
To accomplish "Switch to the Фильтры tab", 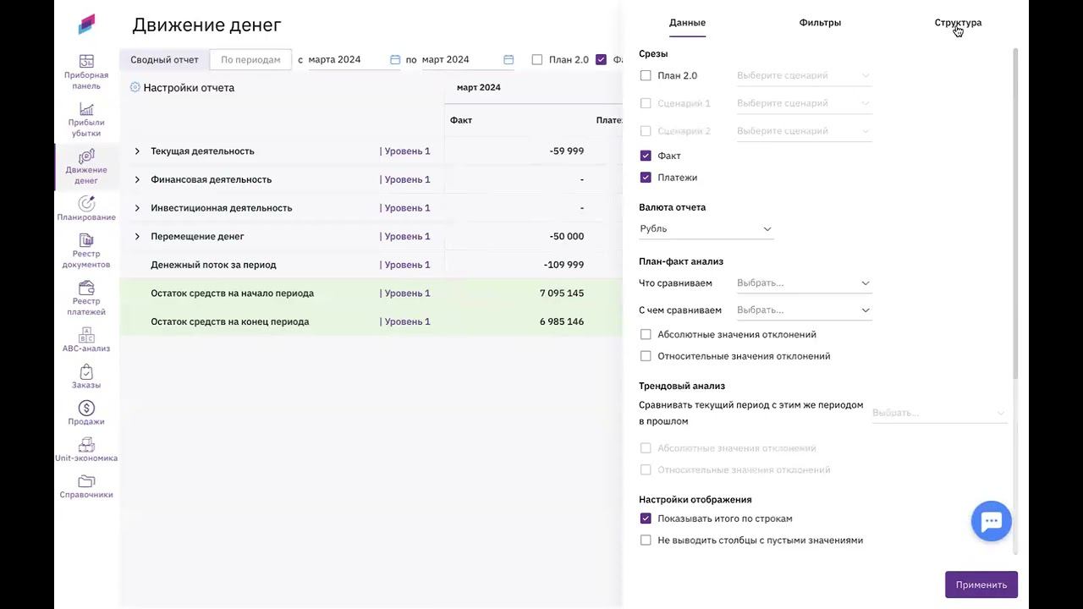I will pos(820,23).
